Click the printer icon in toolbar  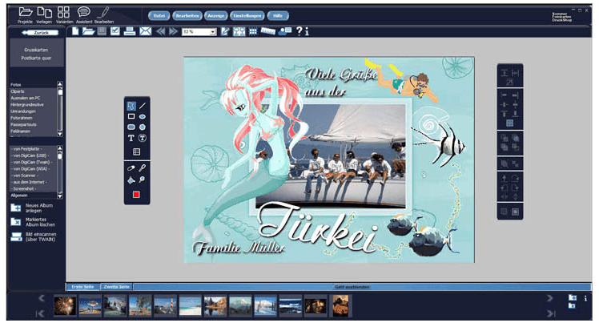(130, 31)
